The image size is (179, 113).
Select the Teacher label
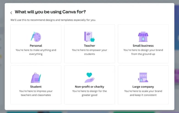(x=89, y=45)
